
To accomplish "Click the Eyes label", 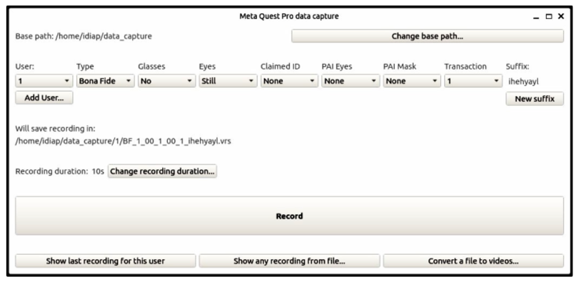I will click(207, 67).
